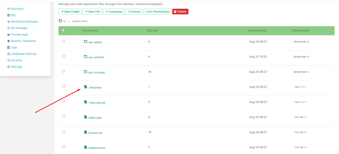The width and height of the screenshot is (339, 154).
Task: Click the Fix Permissions button
Action: click(158, 12)
